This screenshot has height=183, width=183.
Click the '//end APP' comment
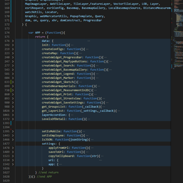(44, 177)
